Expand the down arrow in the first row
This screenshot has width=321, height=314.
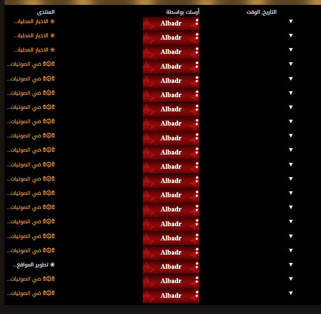pyautogui.click(x=291, y=22)
